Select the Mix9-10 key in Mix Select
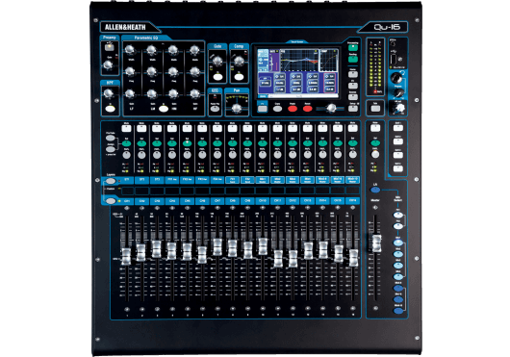This screenshot has width=510, height=357. (x=398, y=311)
